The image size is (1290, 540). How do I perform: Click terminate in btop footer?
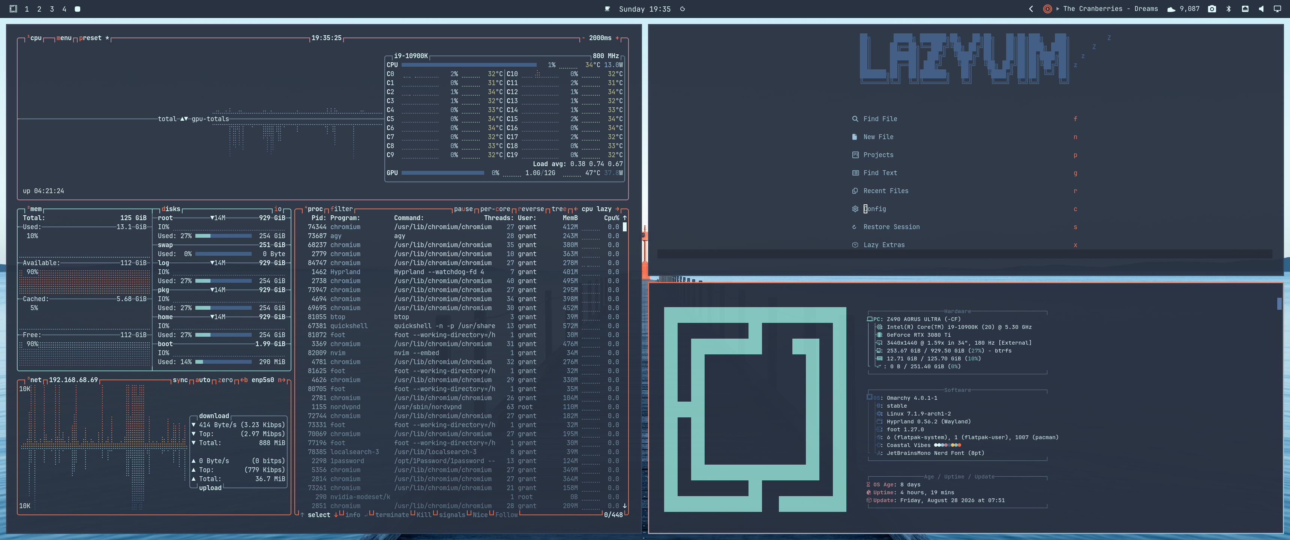click(392, 515)
